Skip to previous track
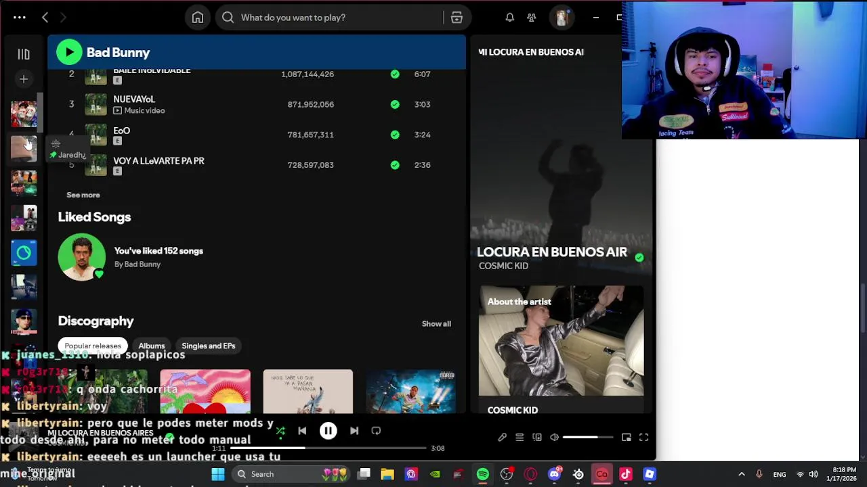Image resolution: width=867 pixels, height=487 pixels. [302, 431]
